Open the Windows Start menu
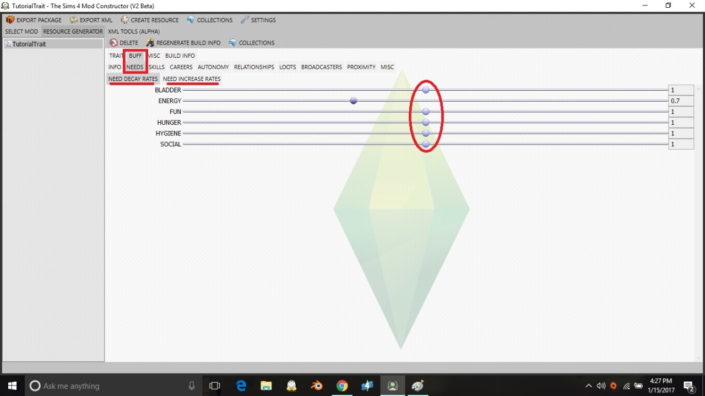The image size is (705, 396). click(12, 386)
